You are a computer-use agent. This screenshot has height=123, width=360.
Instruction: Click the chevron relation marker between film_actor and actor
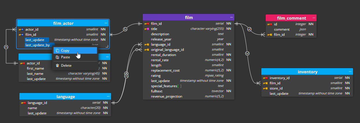(x=6, y=47)
